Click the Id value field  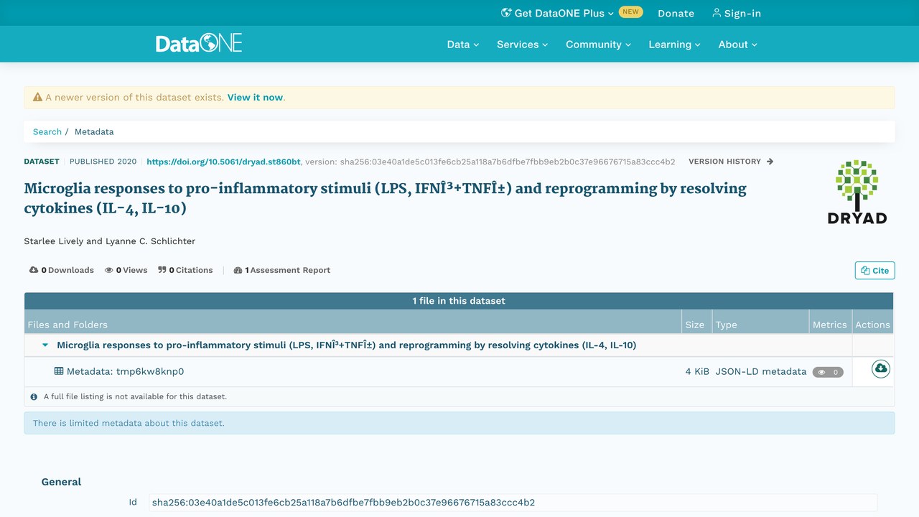tap(513, 503)
